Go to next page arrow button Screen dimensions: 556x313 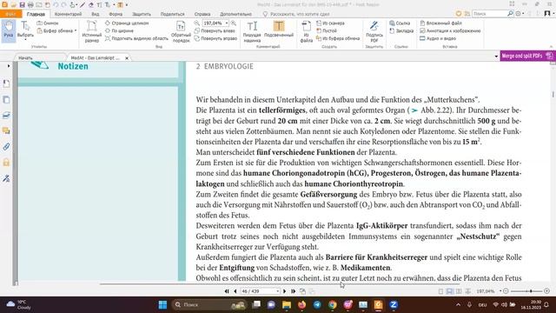pyautogui.click(x=284, y=291)
